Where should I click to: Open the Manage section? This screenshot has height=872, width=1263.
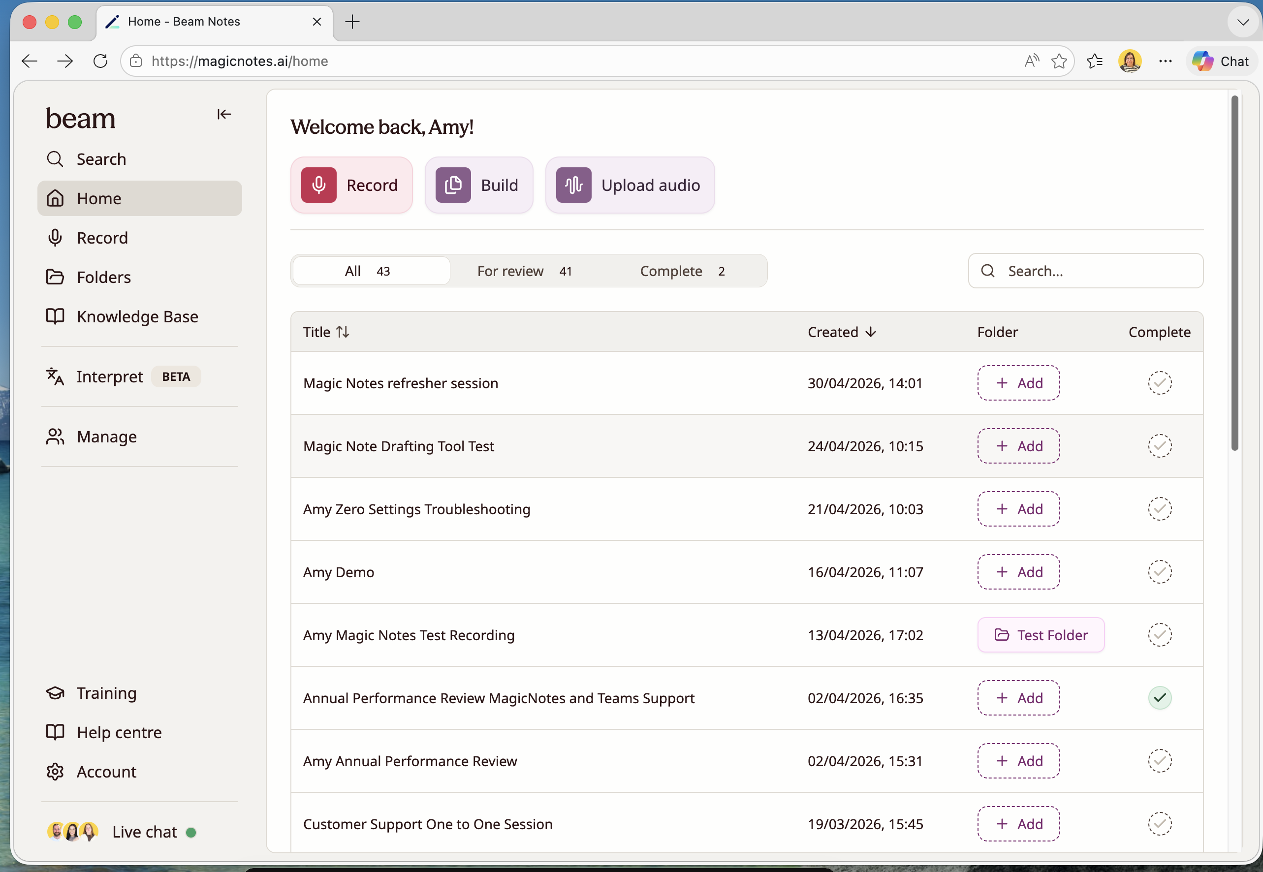140,436
